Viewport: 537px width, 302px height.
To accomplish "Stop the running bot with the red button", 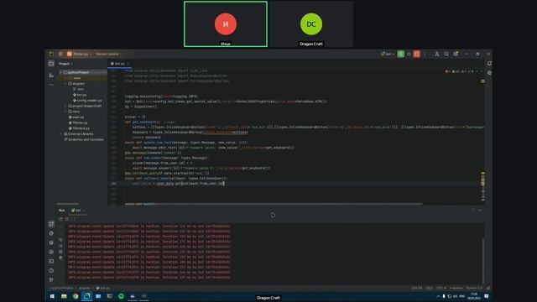I will tap(417, 54).
